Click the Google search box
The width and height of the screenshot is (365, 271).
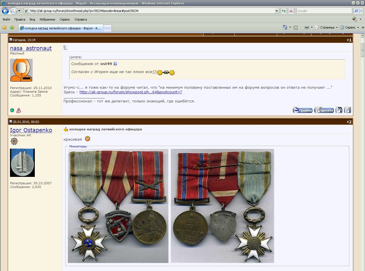(x=324, y=11)
